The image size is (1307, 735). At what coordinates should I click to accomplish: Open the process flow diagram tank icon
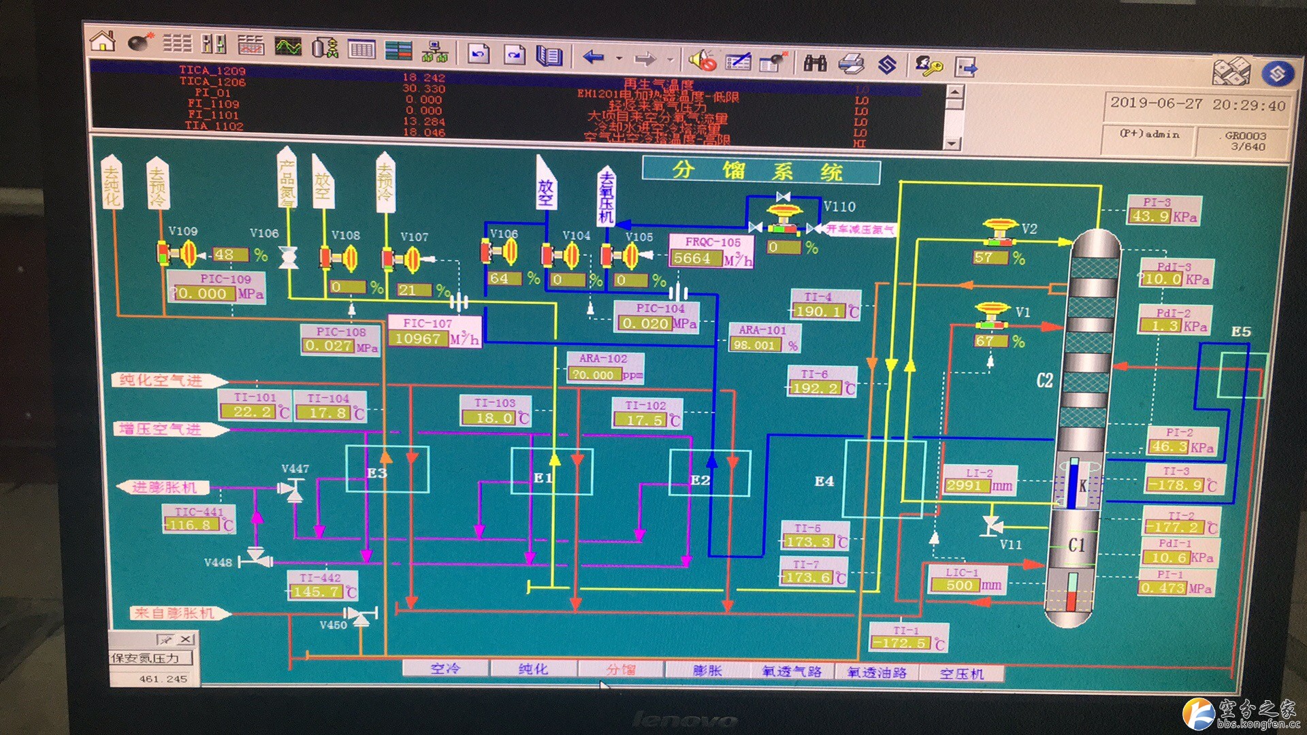[x=325, y=47]
